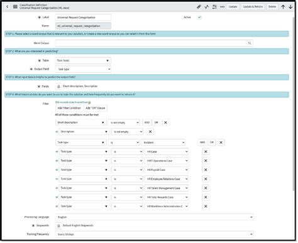The width and height of the screenshot is (298, 243).
Task: Click into the Label input field
Action: (x=83, y=18)
